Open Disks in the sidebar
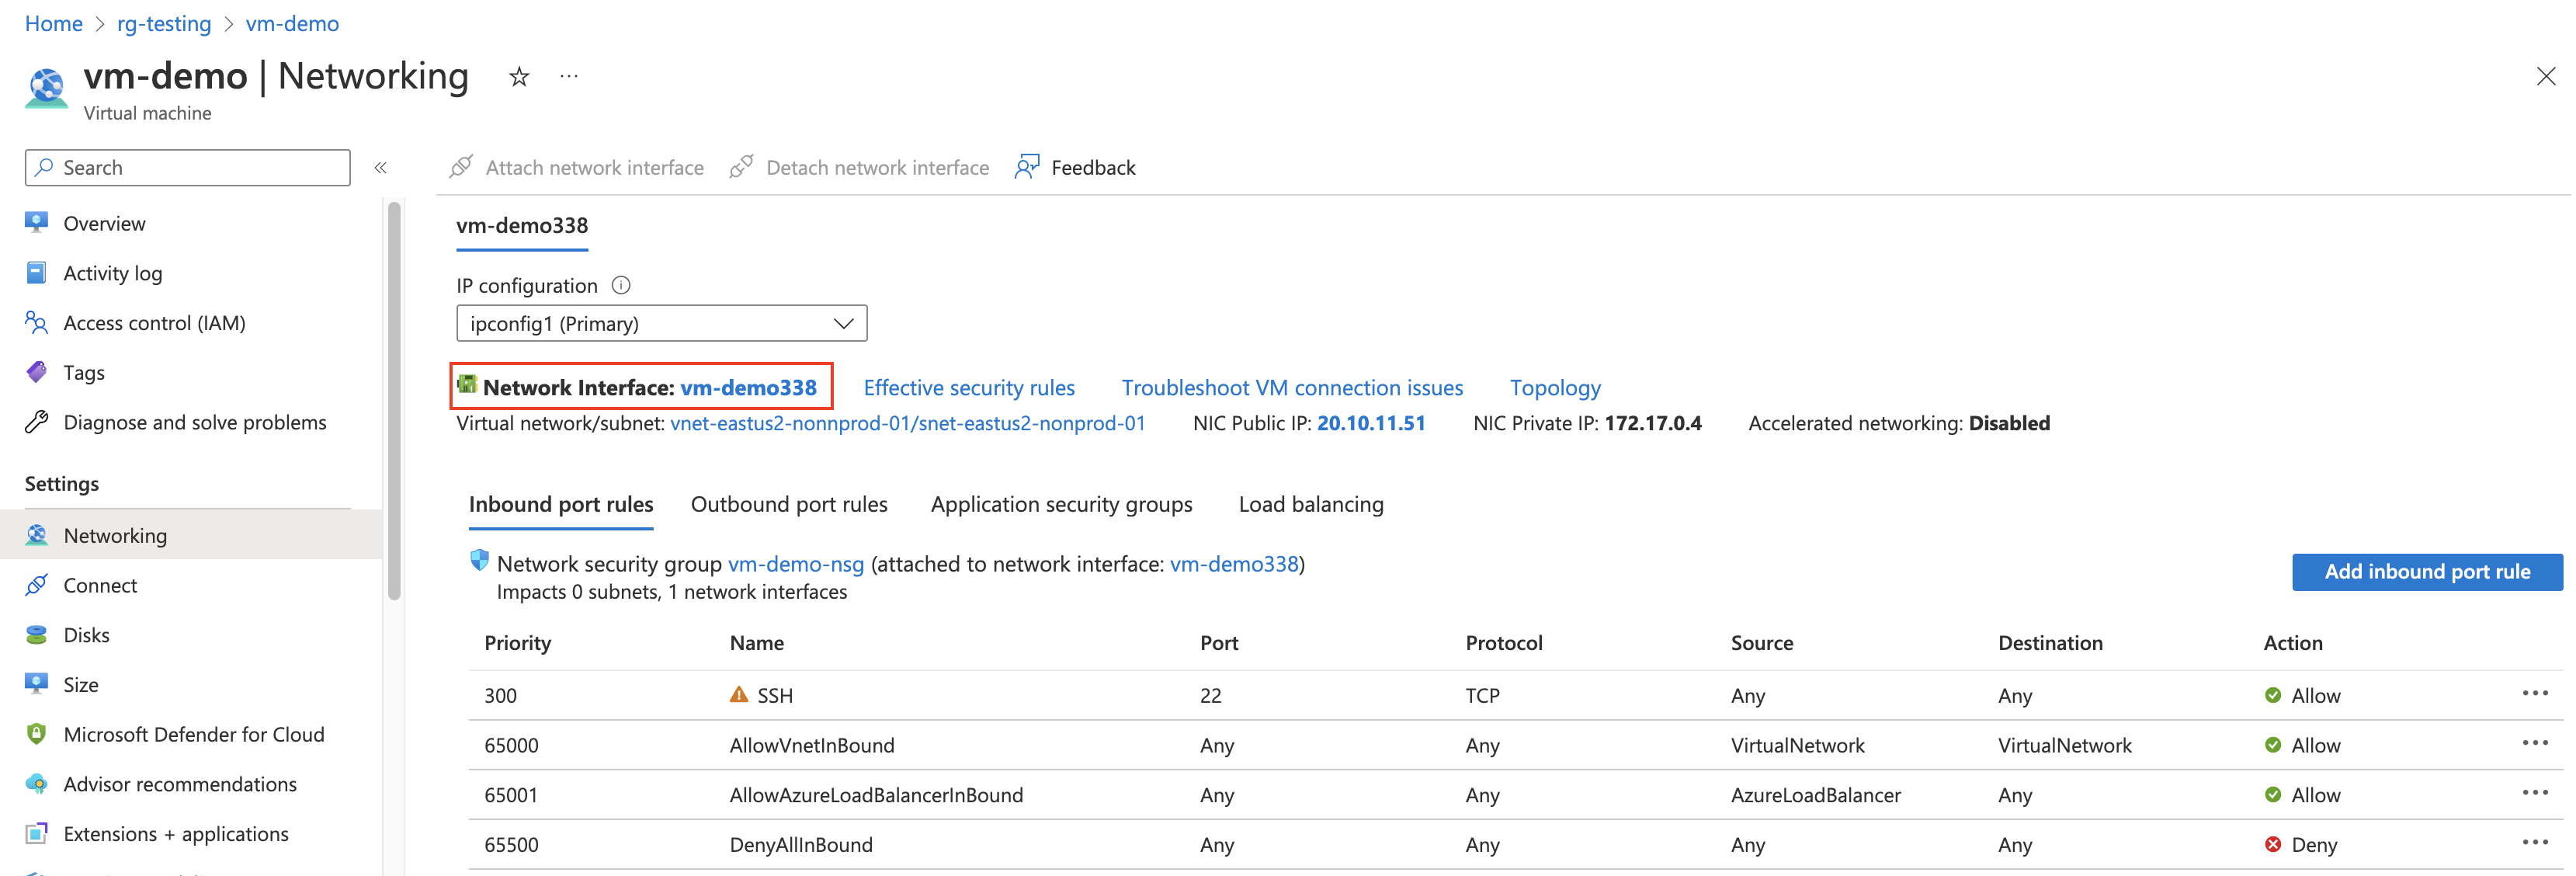Screen dimensions: 2576x876 pyautogui.click(x=86, y=635)
